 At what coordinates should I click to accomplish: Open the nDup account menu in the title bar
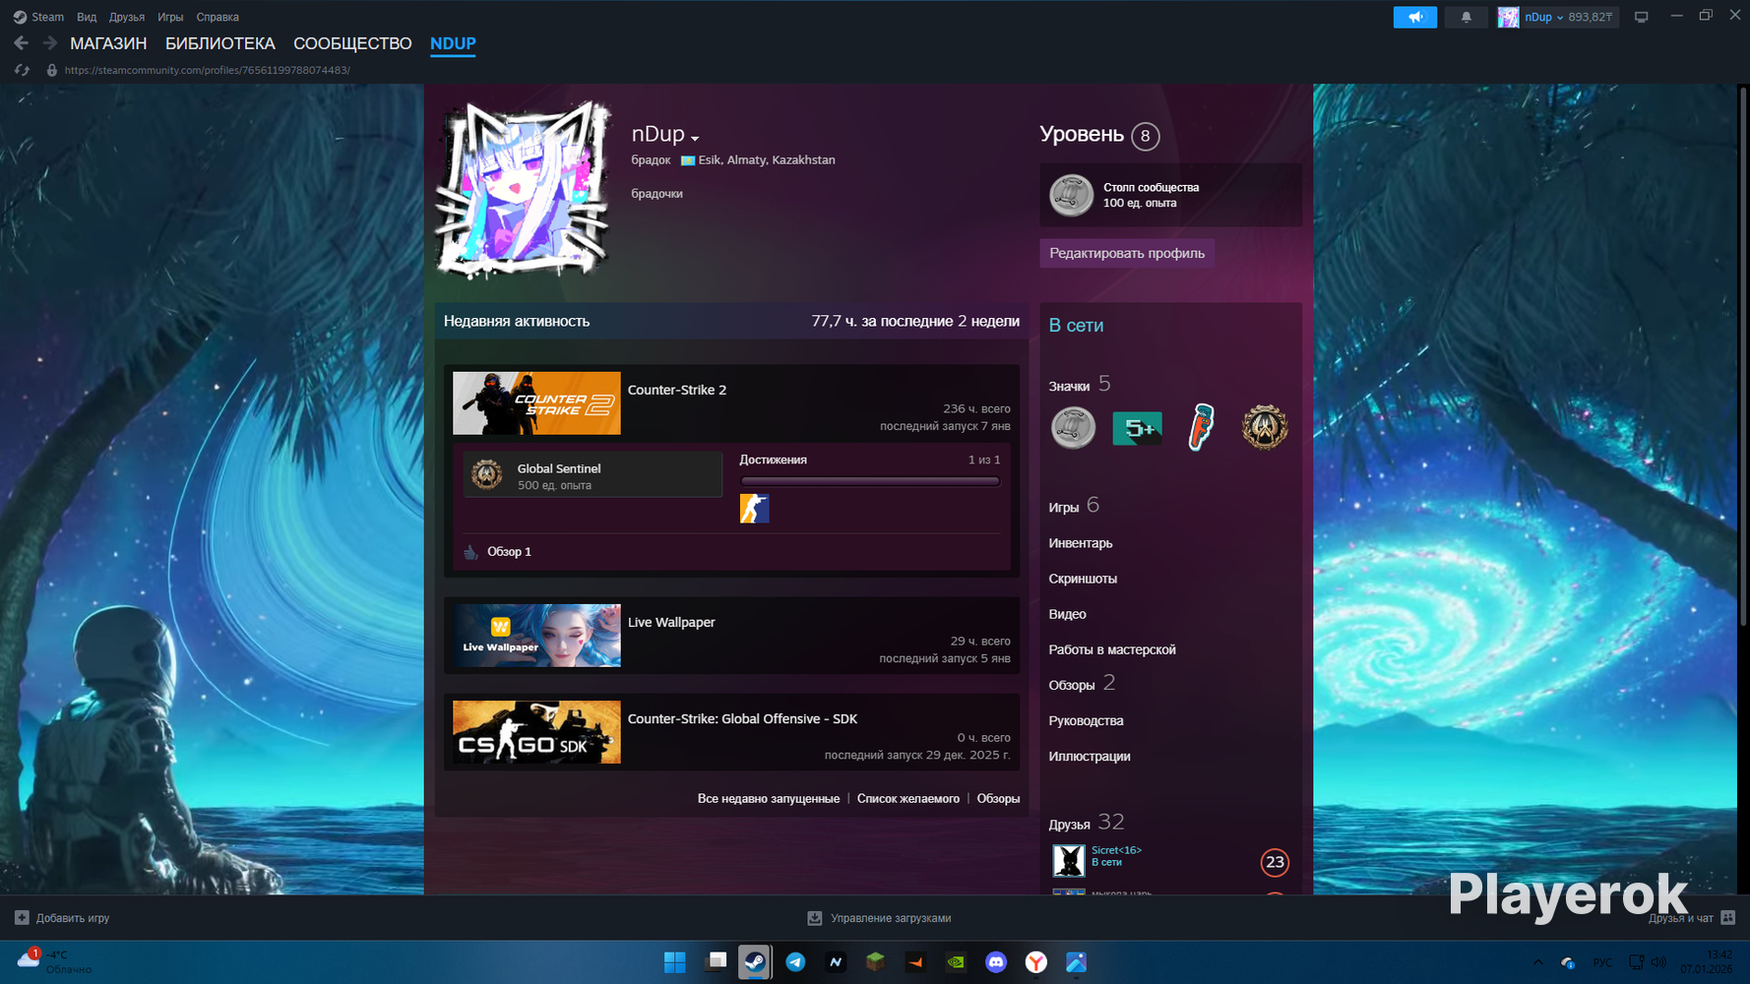[1555, 17]
